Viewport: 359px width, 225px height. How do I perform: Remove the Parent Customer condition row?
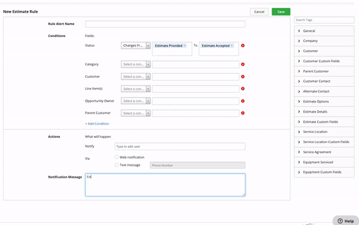click(x=243, y=113)
